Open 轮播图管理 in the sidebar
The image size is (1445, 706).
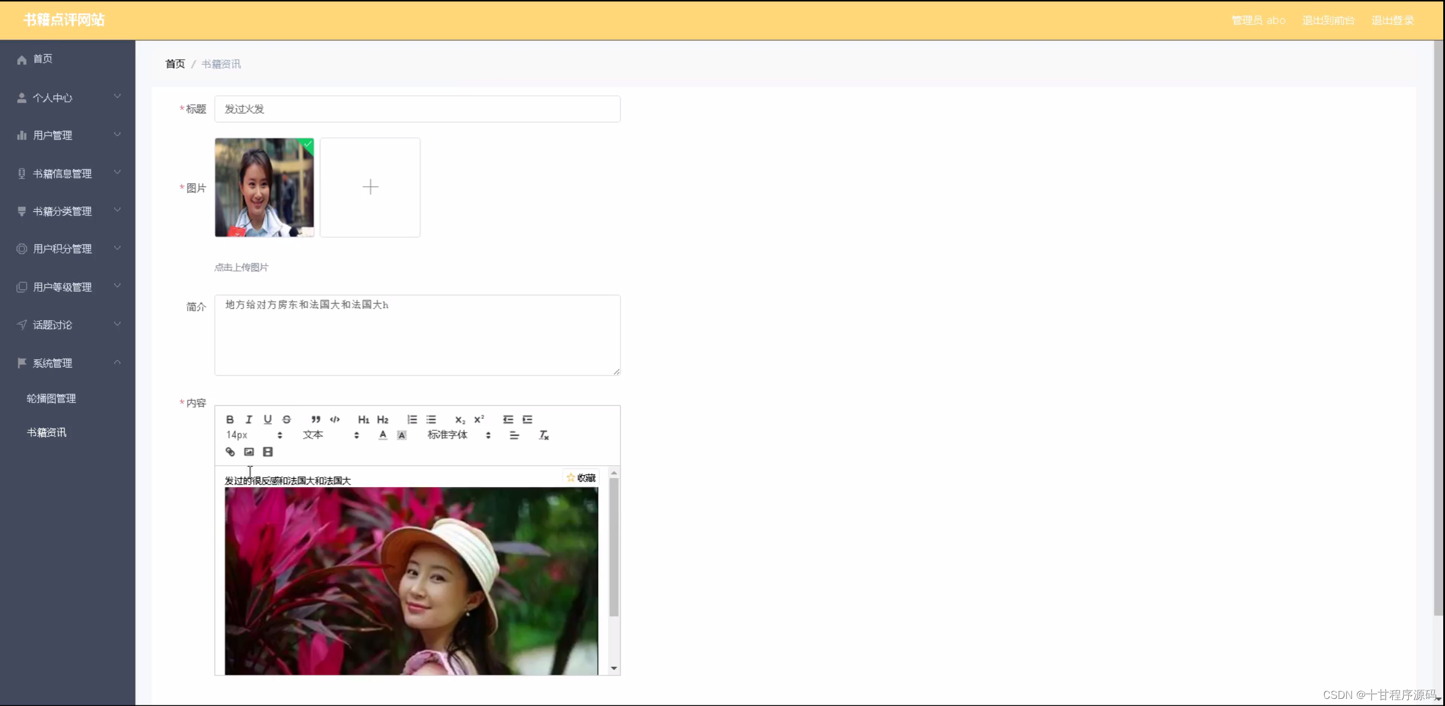point(51,399)
